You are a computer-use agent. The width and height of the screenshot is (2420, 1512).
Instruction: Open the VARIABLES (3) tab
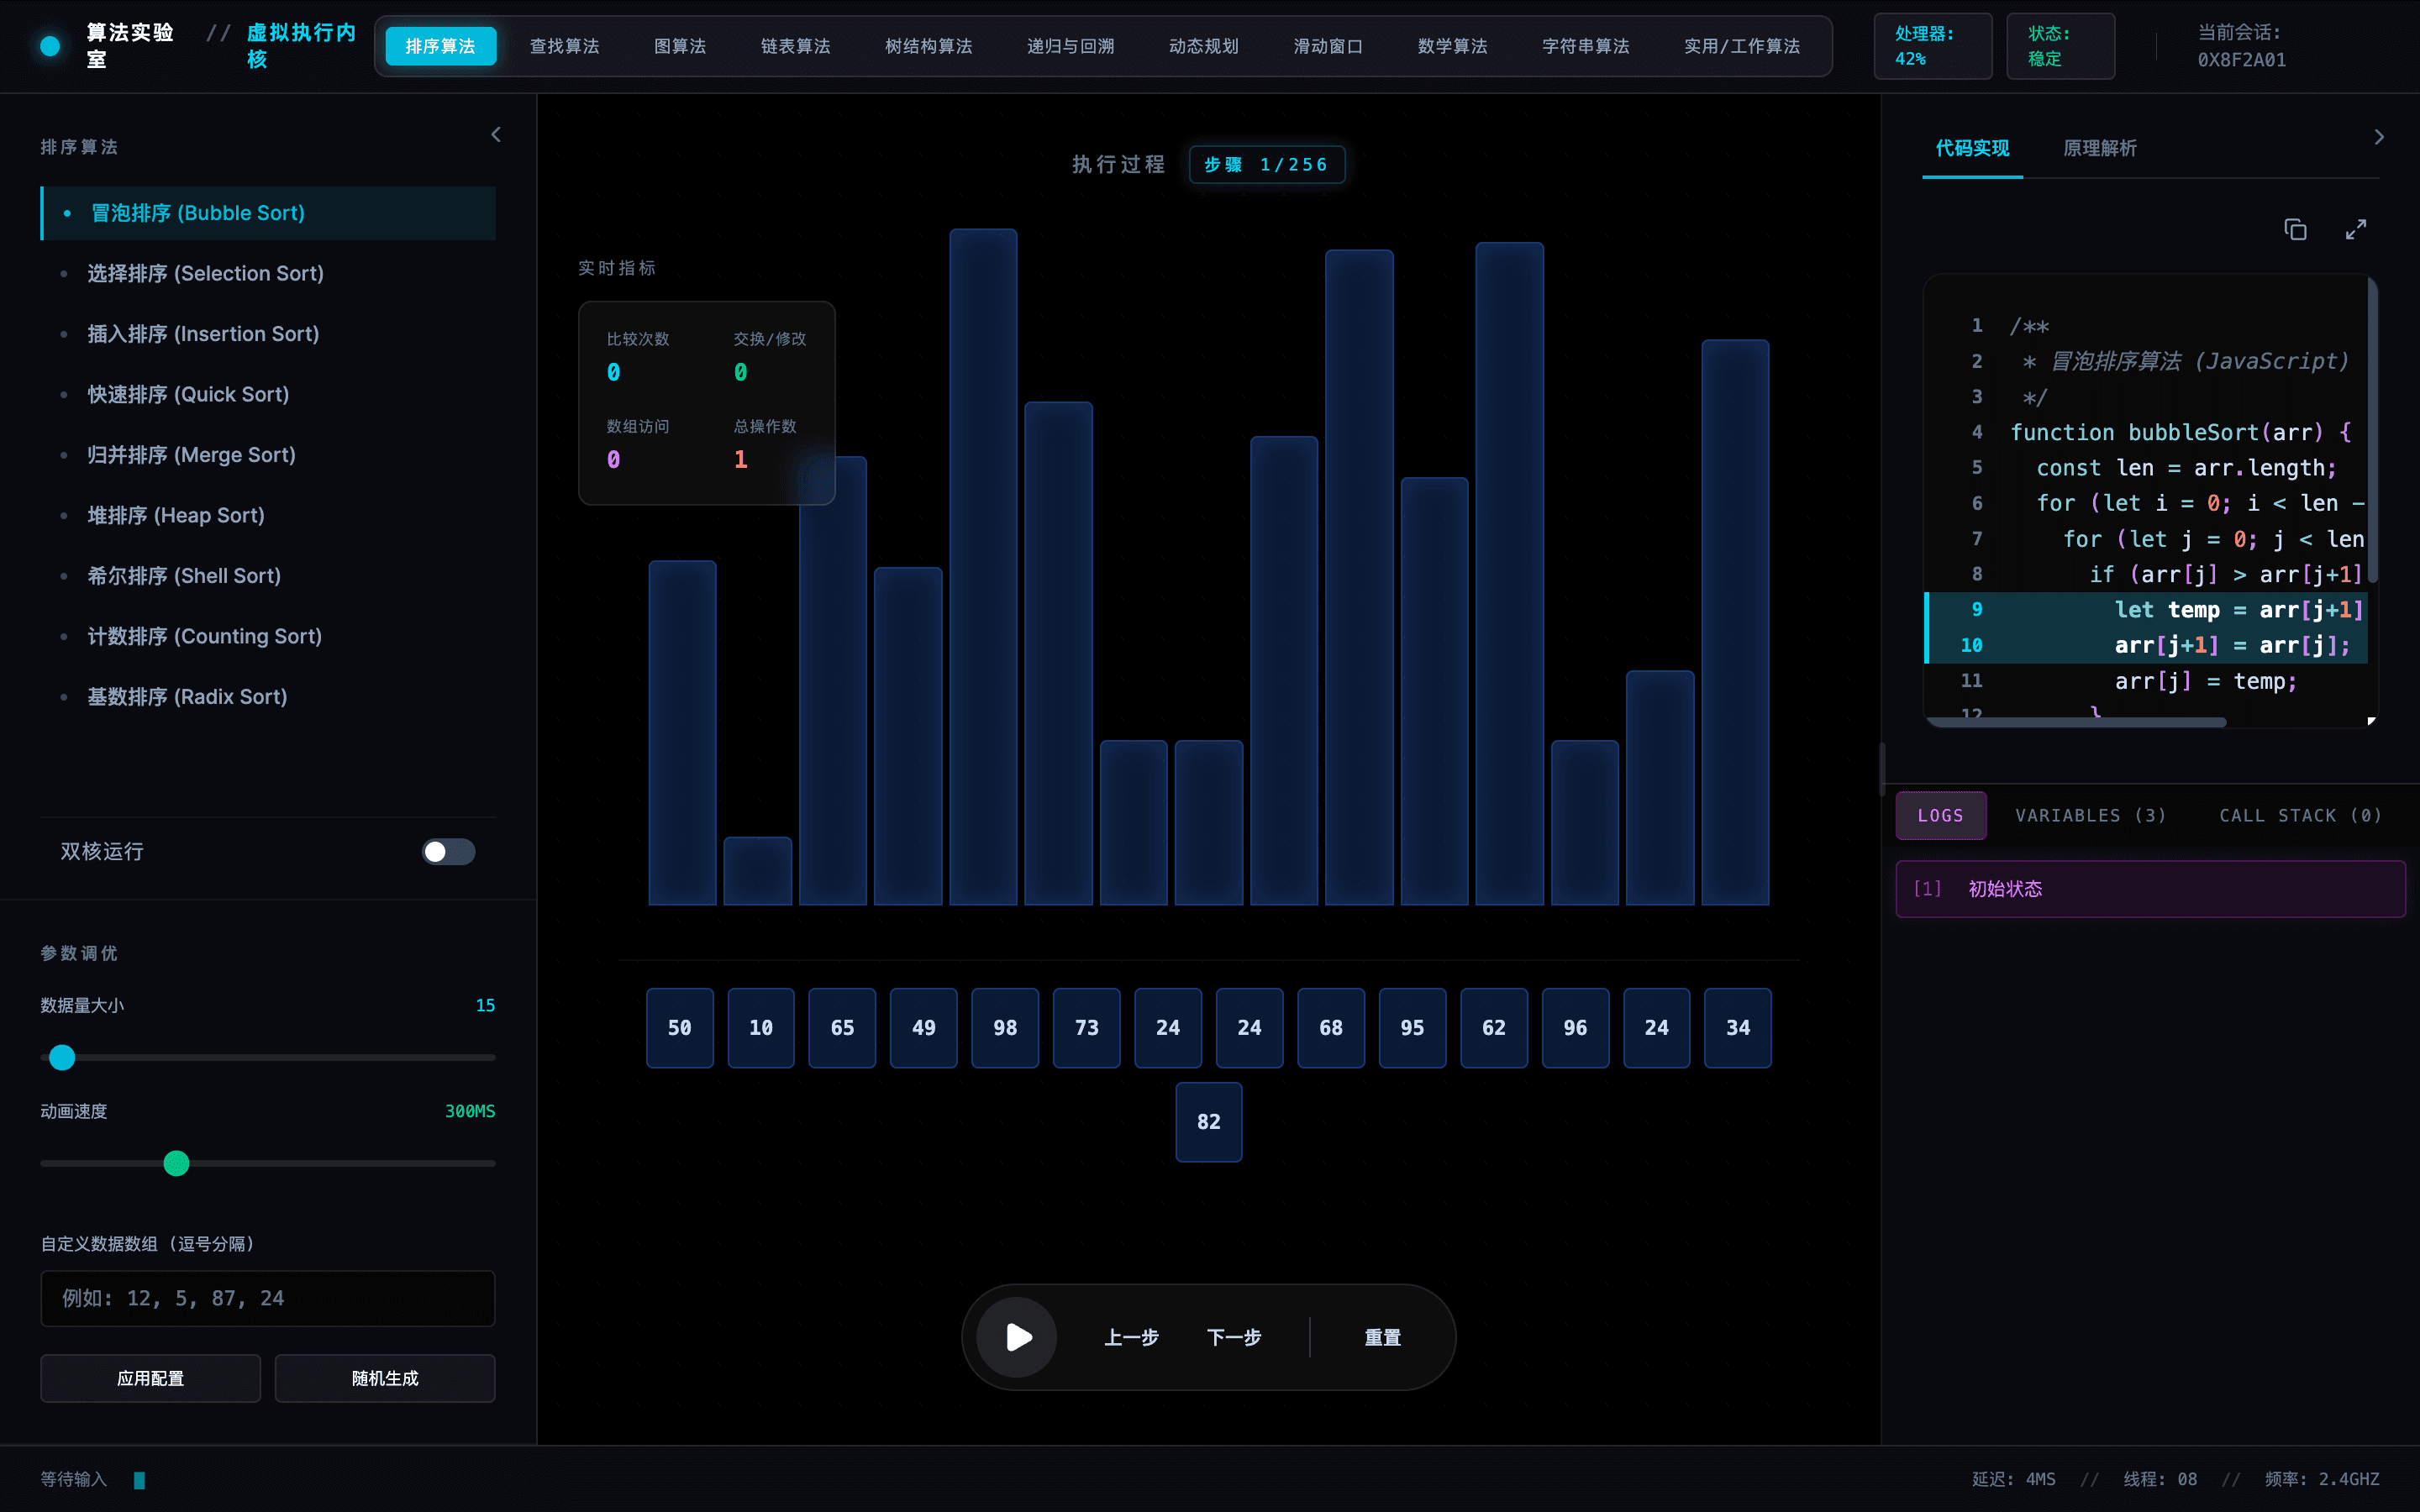click(2091, 815)
